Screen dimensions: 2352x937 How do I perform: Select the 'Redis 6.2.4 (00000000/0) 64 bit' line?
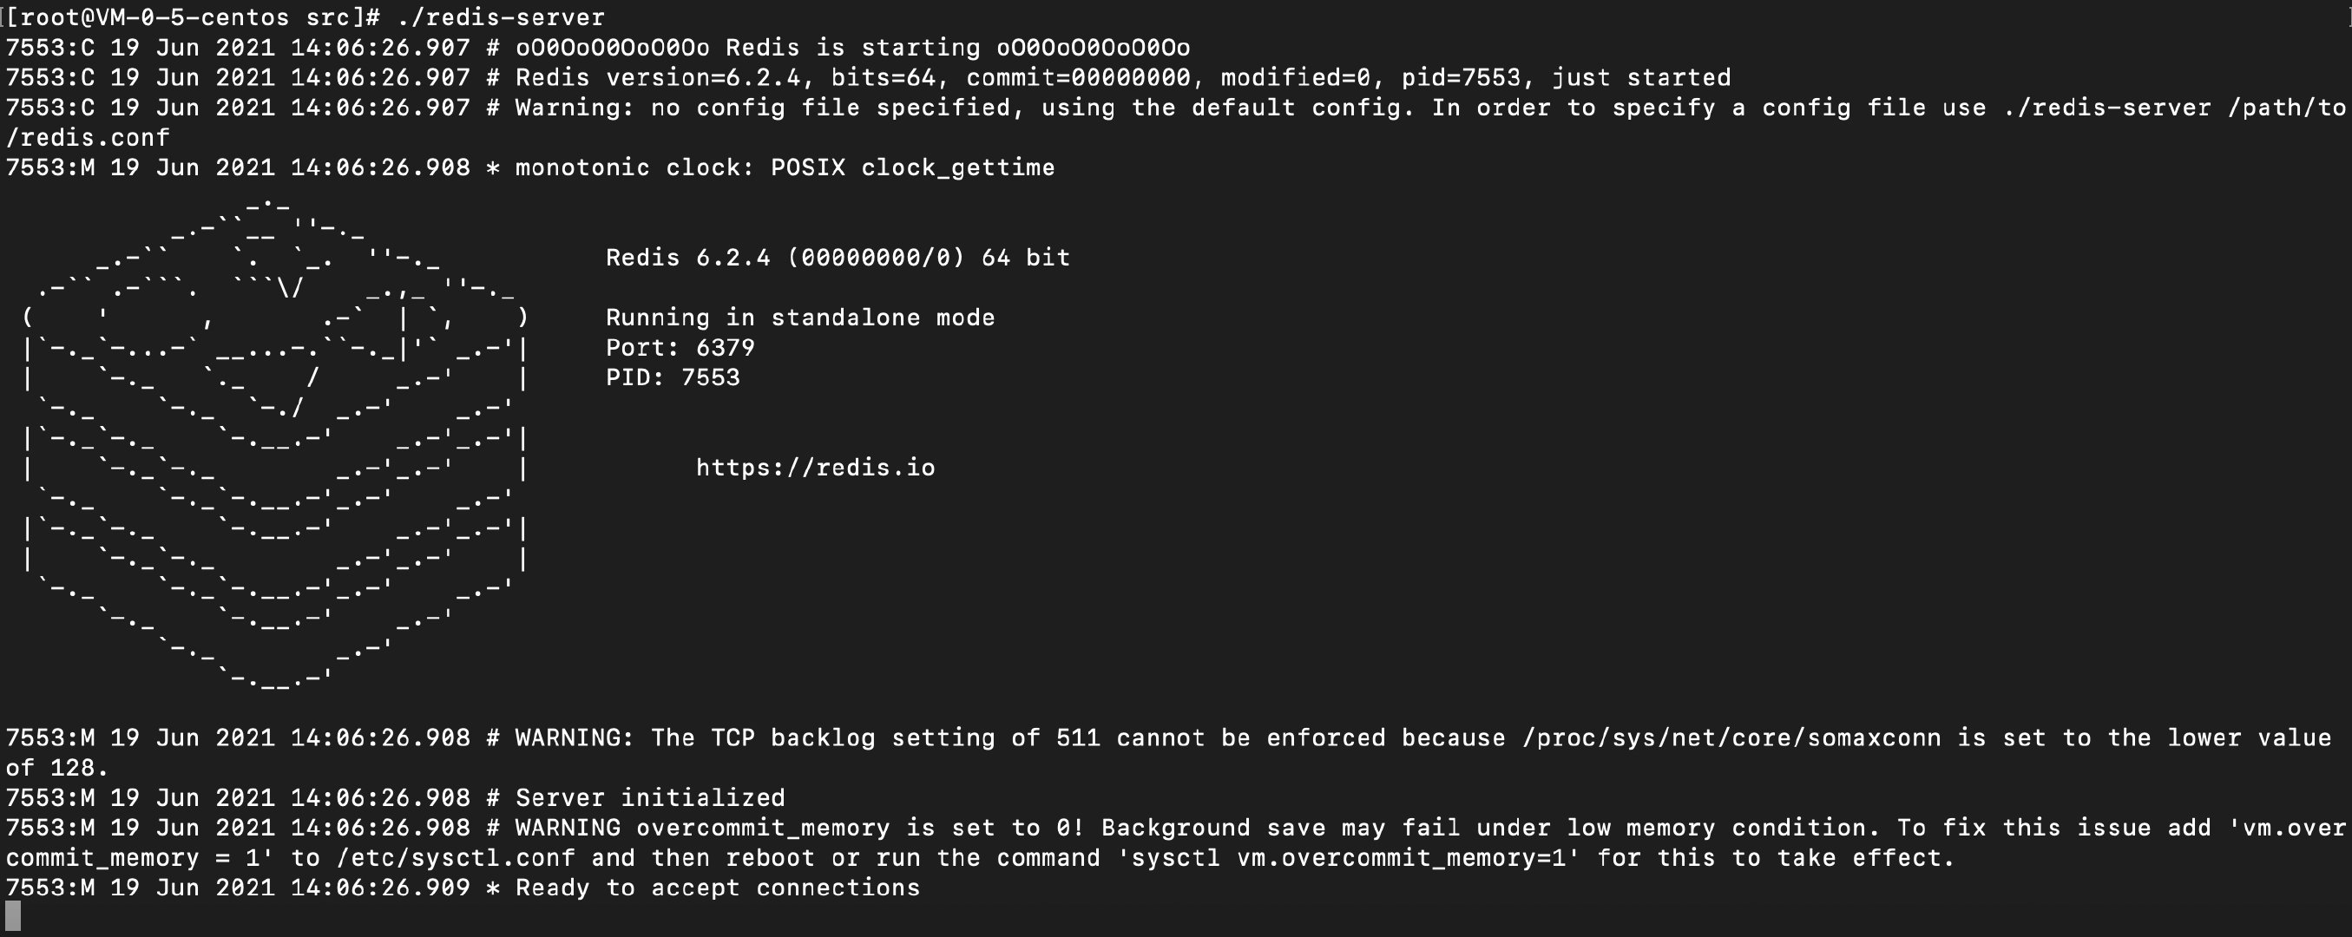pos(838,258)
